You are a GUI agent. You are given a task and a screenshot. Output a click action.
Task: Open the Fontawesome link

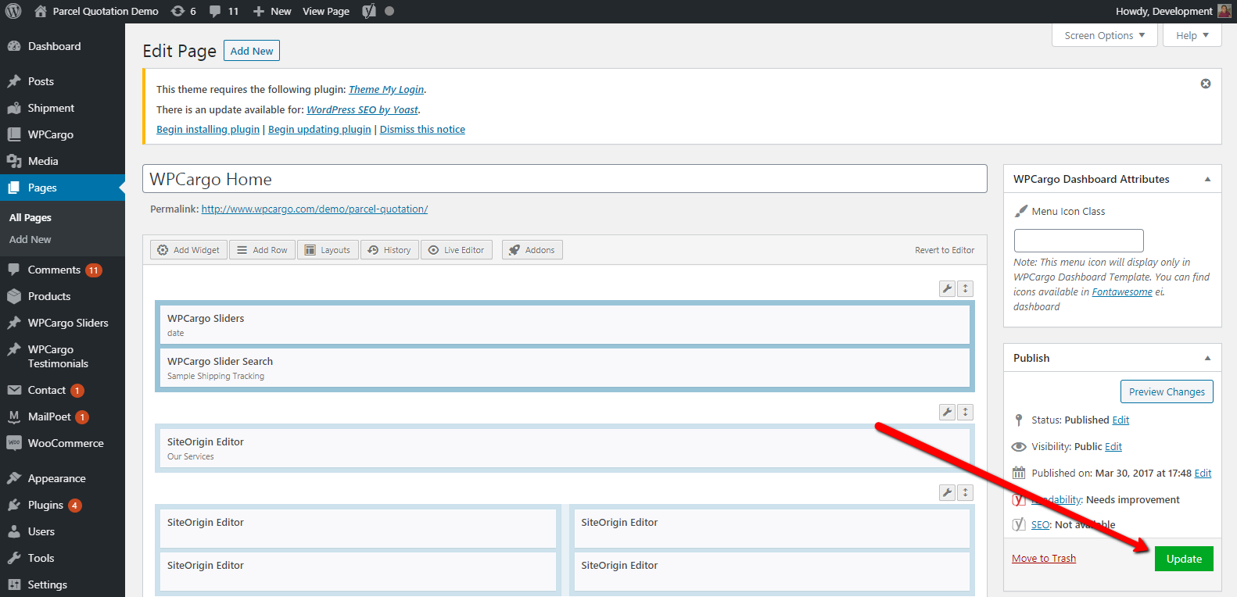pyautogui.click(x=1122, y=292)
